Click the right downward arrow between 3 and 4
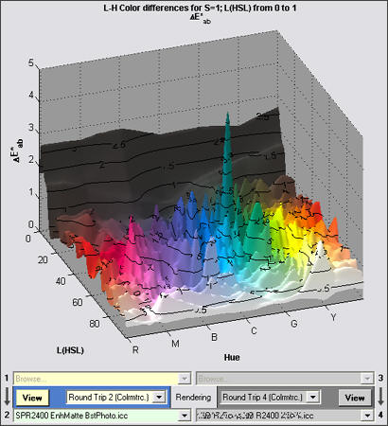This screenshot has height=426, width=388. (x=380, y=397)
